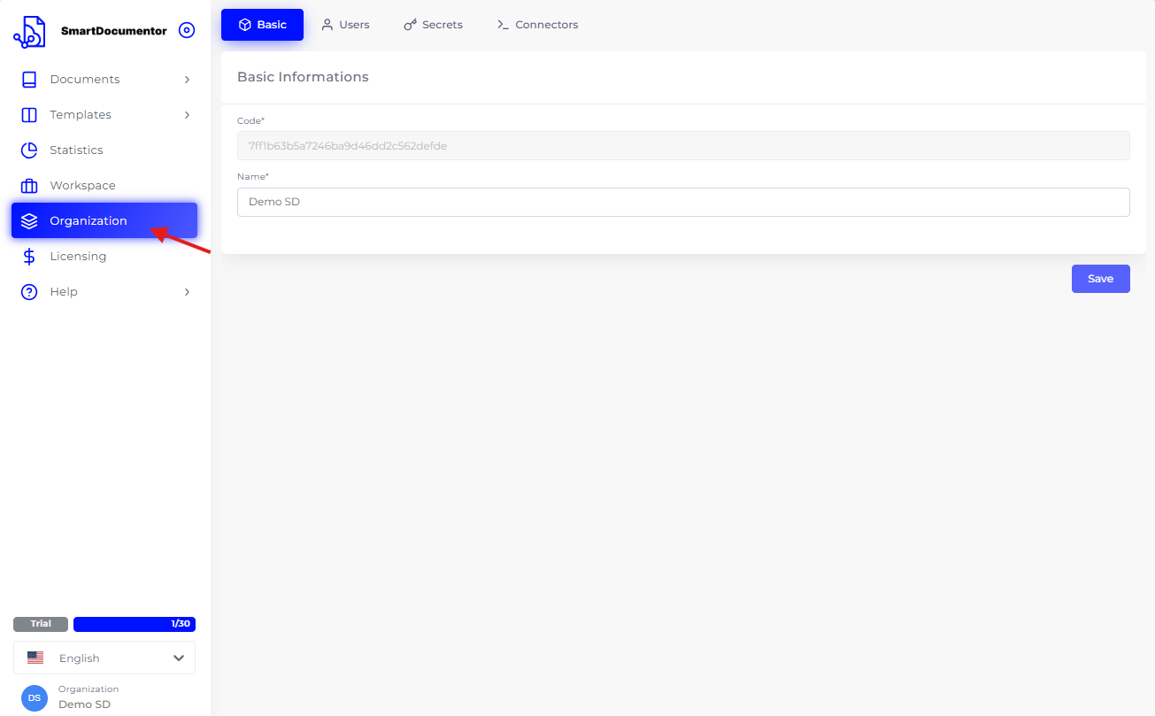
Task: Click the SmartDocumentor logo icon
Action: (x=29, y=31)
